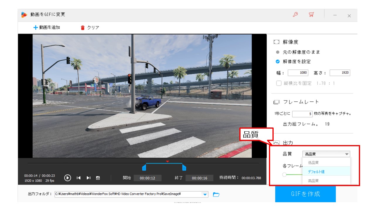Expand the output folder path dropdown
The height and width of the screenshot is (211, 375).
coord(205,194)
